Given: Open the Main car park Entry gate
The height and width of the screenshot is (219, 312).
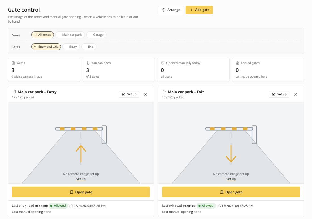Looking at the screenshot, I should coord(81,192).
